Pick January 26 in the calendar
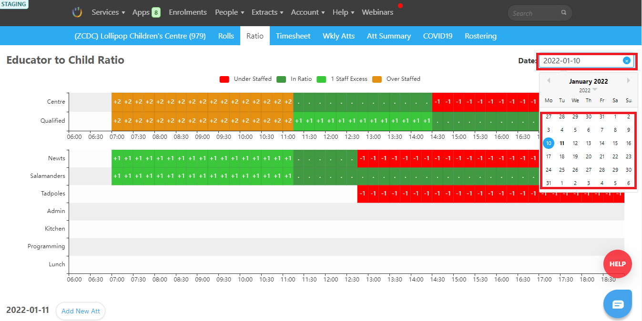 click(575, 170)
